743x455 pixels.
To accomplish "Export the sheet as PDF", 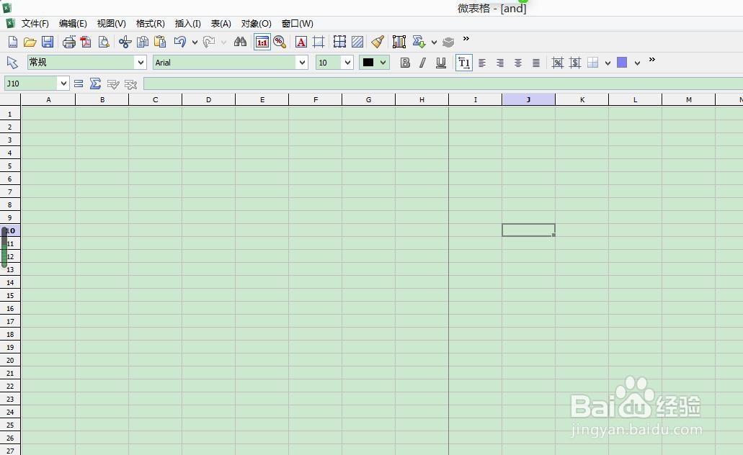I will [x=86, y=42].
